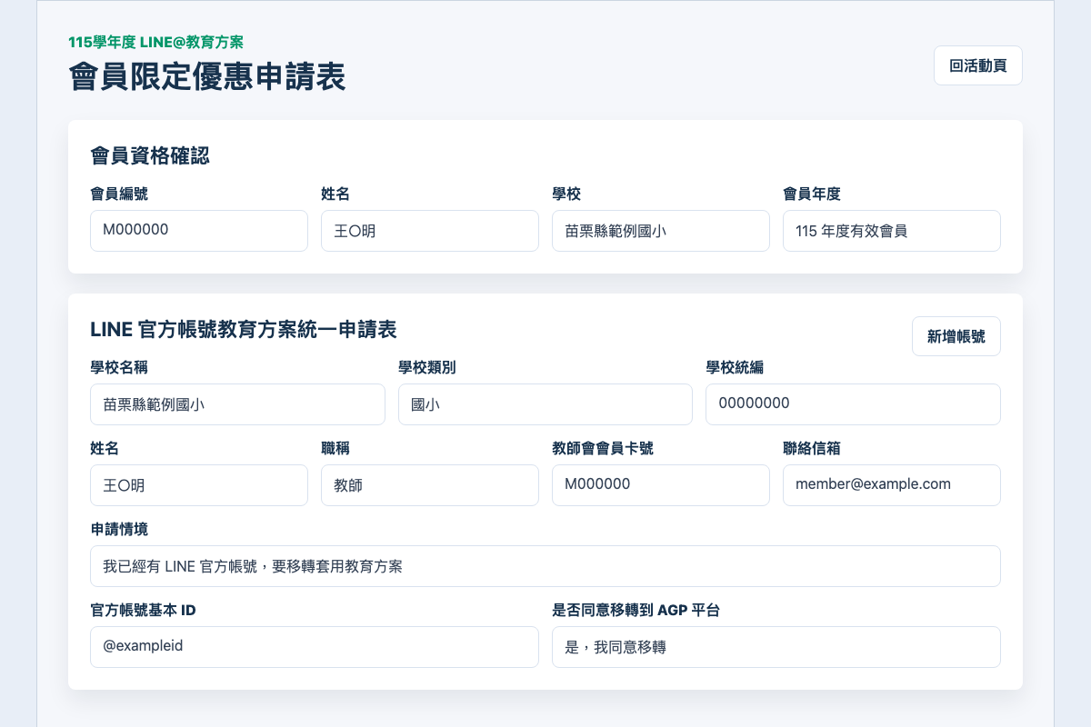The image size is (1091, 727).
Task: Click the 學校統編 field with 00000000
Action: pos(853,404)
